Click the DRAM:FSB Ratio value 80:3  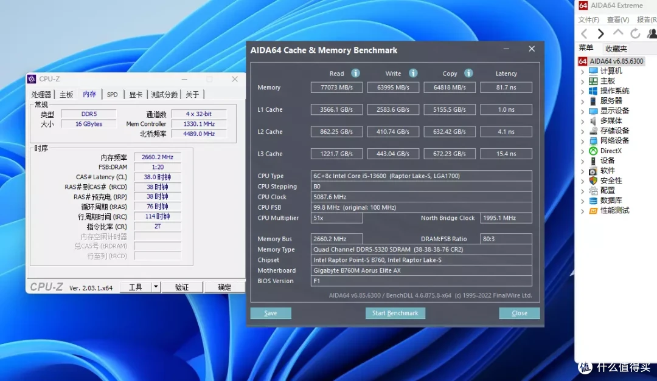click(506, 239)
